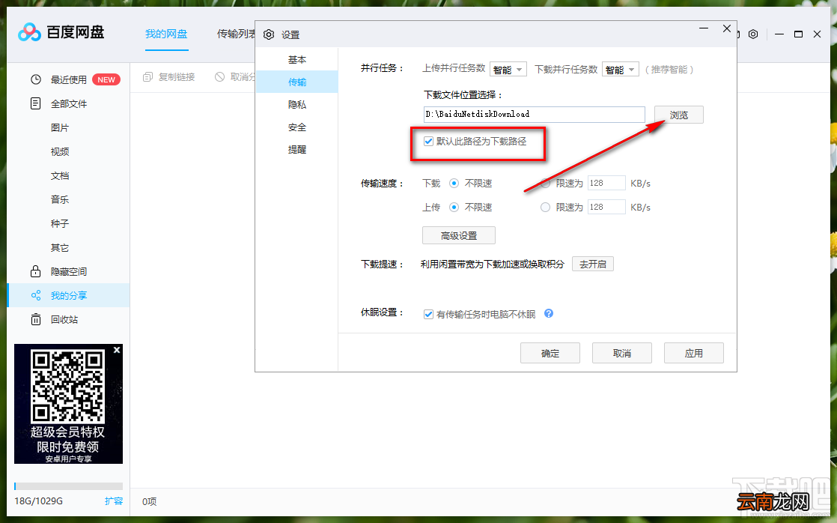Select download 限速为 radio button
Screen dimensions: 837x523
[545, 184]
